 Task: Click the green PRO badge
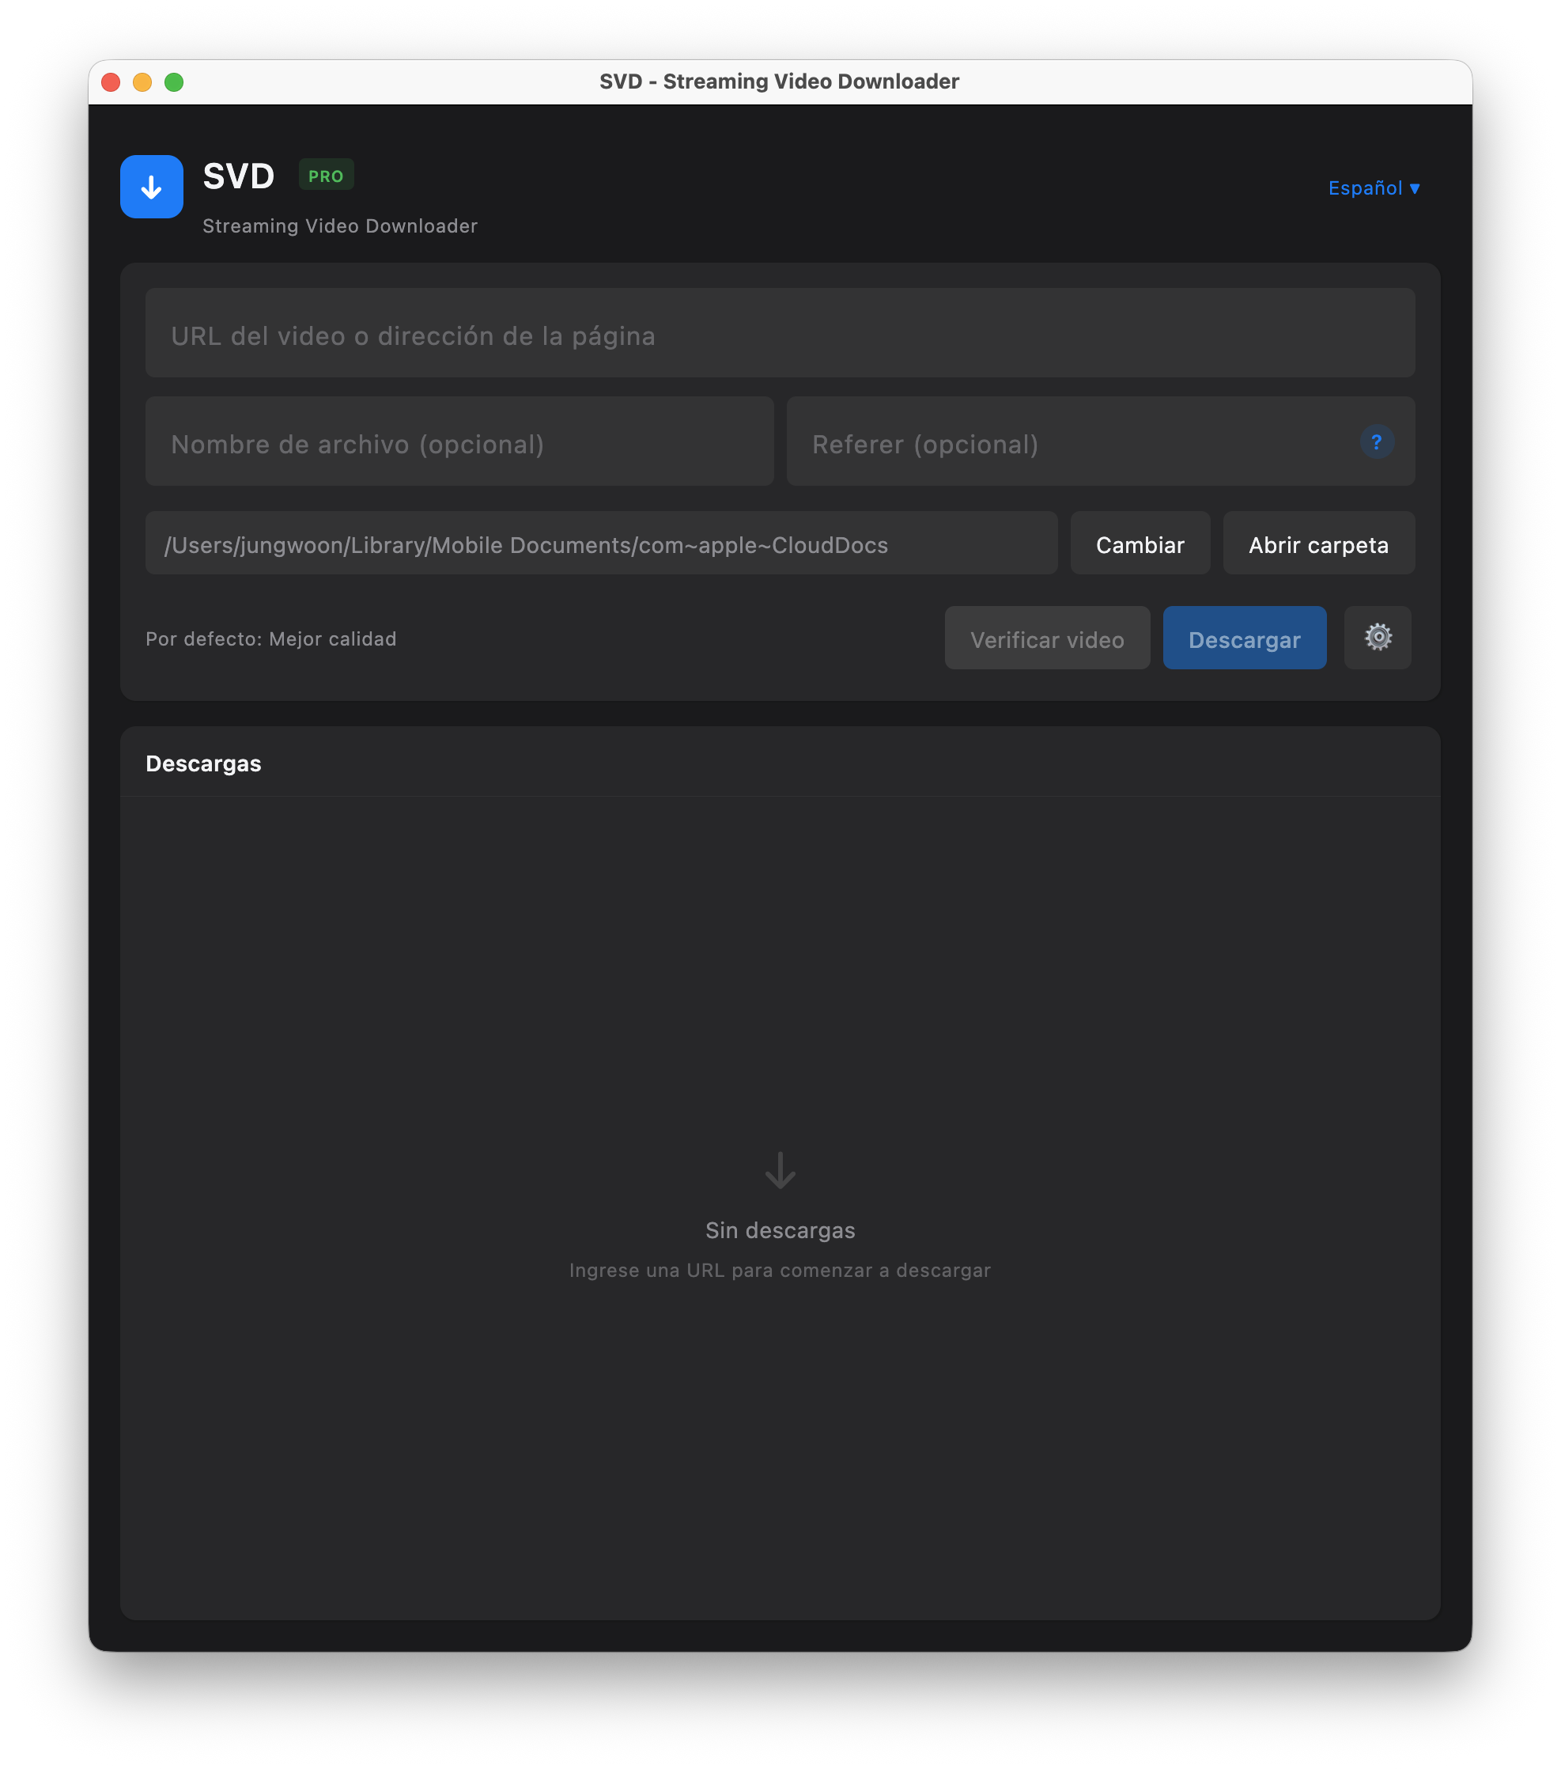click(x=325, y=176)
